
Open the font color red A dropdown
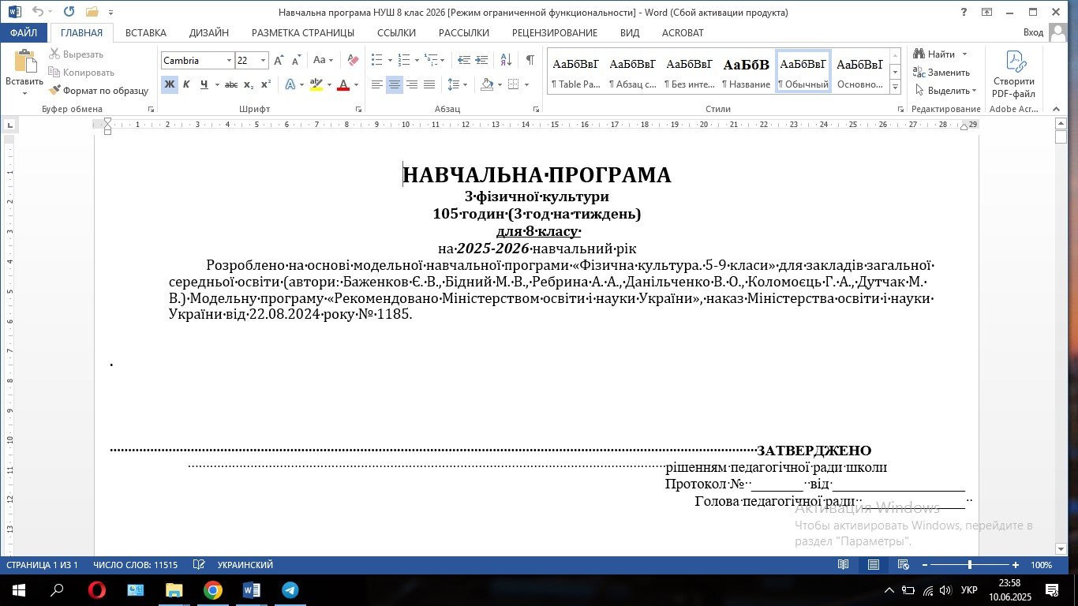point(357,84)
